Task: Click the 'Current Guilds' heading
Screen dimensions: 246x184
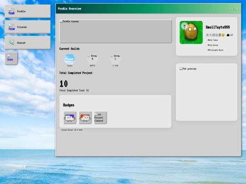Action: [69, 49]
